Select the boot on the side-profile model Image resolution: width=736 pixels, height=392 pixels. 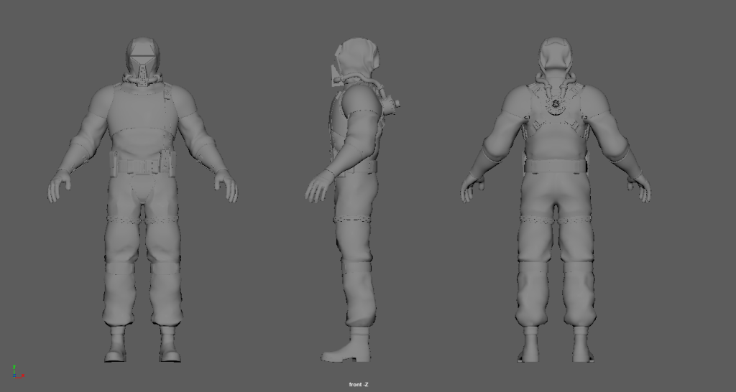click(x=346, y=345)
